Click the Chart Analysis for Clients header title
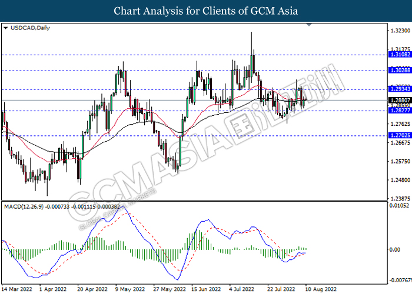The height and width of the screenshot is (294, 412). coord(206,11)
